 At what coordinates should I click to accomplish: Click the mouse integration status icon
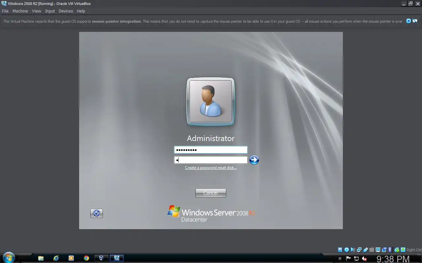pos(397,250)
